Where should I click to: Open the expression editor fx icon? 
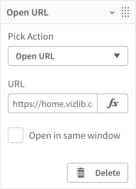coord(113,103)
